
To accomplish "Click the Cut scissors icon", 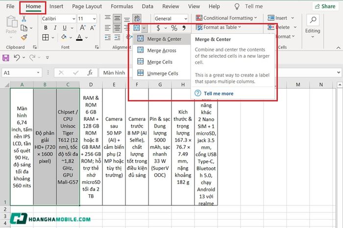I will (24, 19).
